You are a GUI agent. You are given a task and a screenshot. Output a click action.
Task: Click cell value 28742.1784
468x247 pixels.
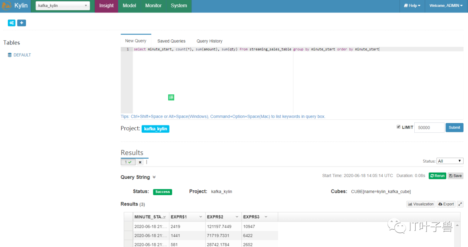pyautogui.click(x=218, y=244)
